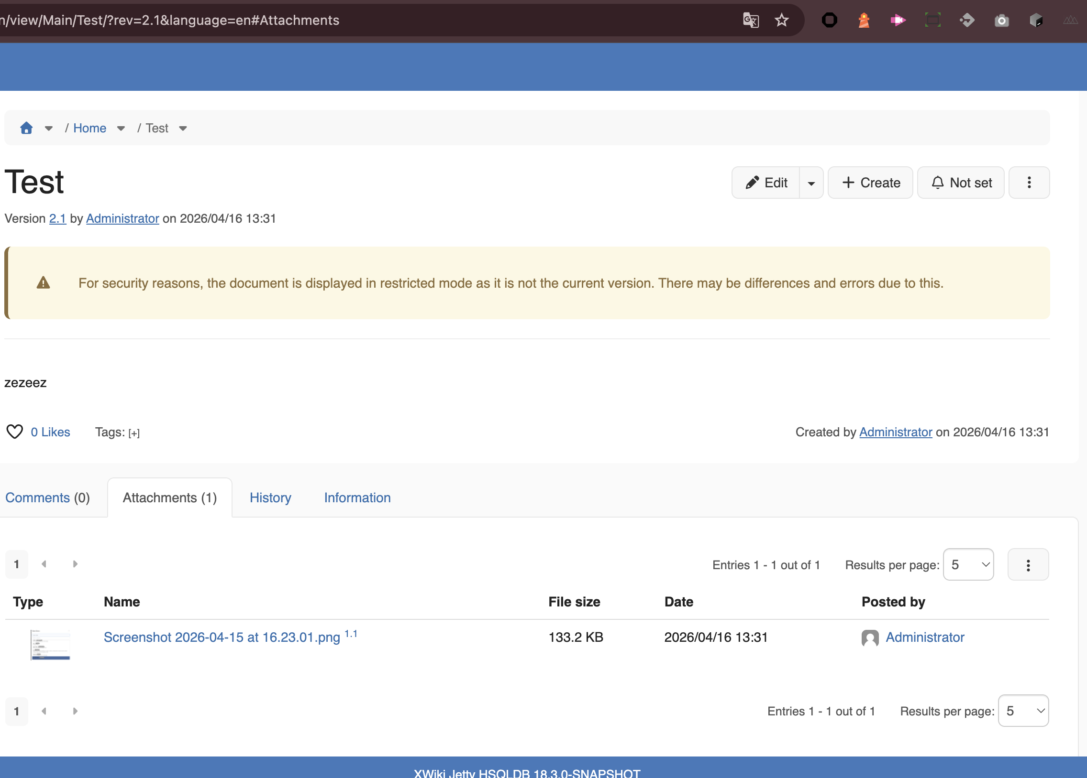The image size is (1087, 778).
Task: Open page more actions three-dot menu
Action: coord(1029,183)
